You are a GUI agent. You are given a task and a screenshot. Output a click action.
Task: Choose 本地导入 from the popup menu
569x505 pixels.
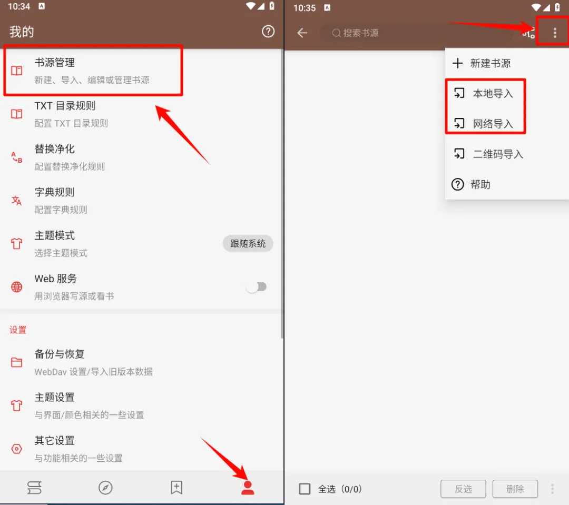pyautogui.click(x=485, y=94)
